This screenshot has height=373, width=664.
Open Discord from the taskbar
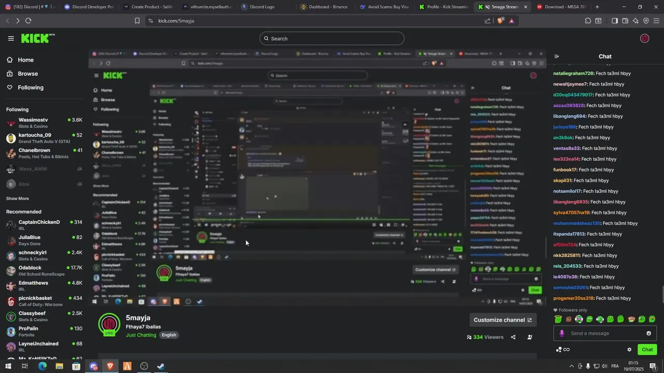point(93,366)
